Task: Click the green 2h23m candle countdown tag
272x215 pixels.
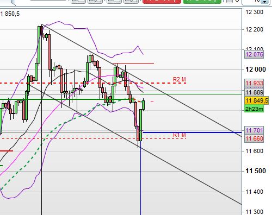Action: pos(254,109)
